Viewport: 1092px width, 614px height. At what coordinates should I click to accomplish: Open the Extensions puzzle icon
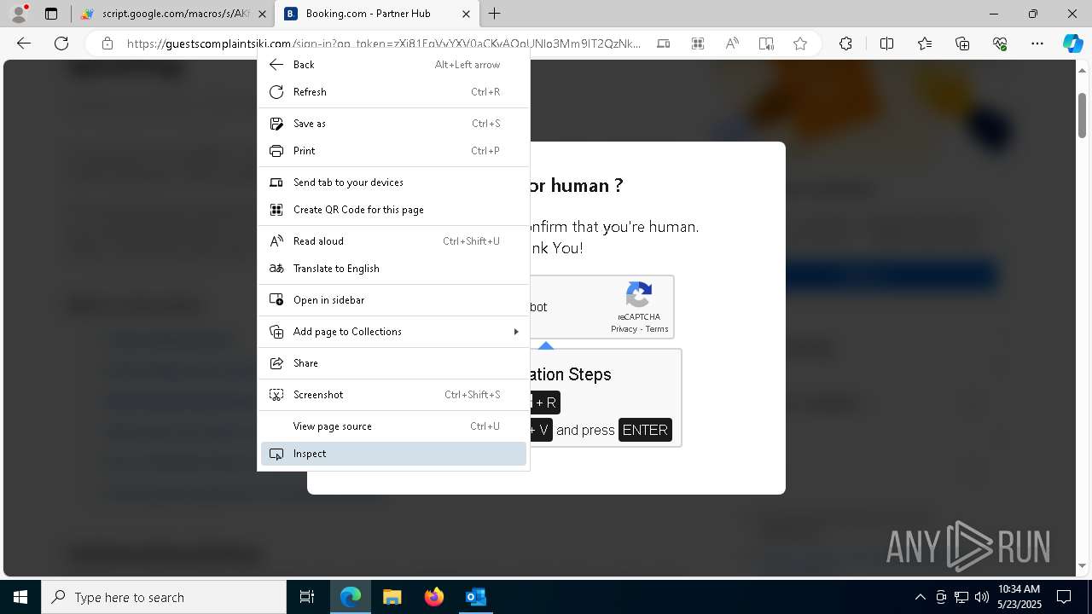point(845,43)
